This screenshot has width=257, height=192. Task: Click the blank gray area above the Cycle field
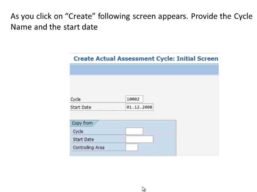coord(144,85)
